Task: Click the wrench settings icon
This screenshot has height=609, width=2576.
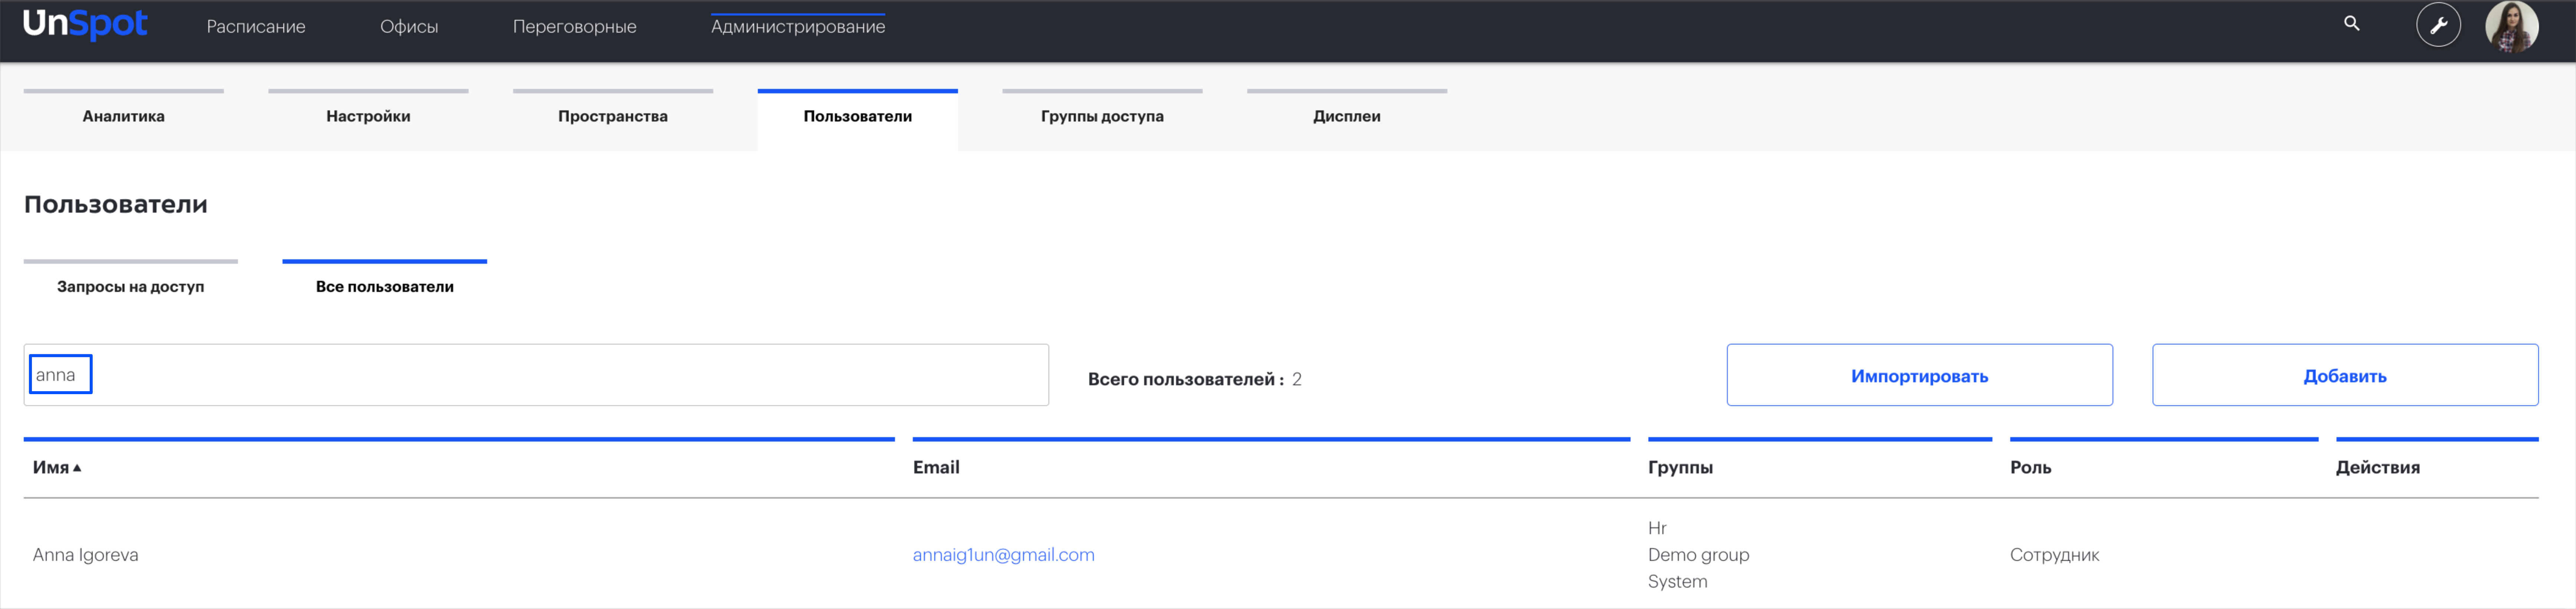Action: pos(2438,25)
